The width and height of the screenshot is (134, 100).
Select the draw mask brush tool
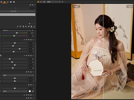(18, 27)
